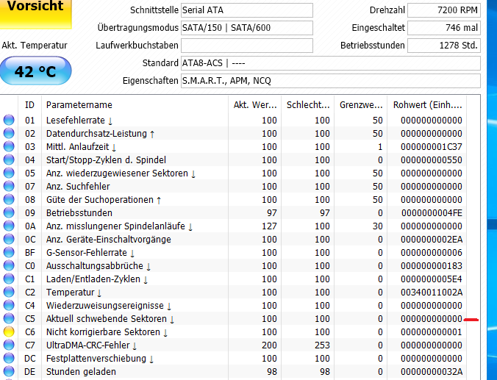The width and height of the screenshot is (497, 380).
Task: Click current value 127 in row 0A
Action: click(x=269, y=226)
